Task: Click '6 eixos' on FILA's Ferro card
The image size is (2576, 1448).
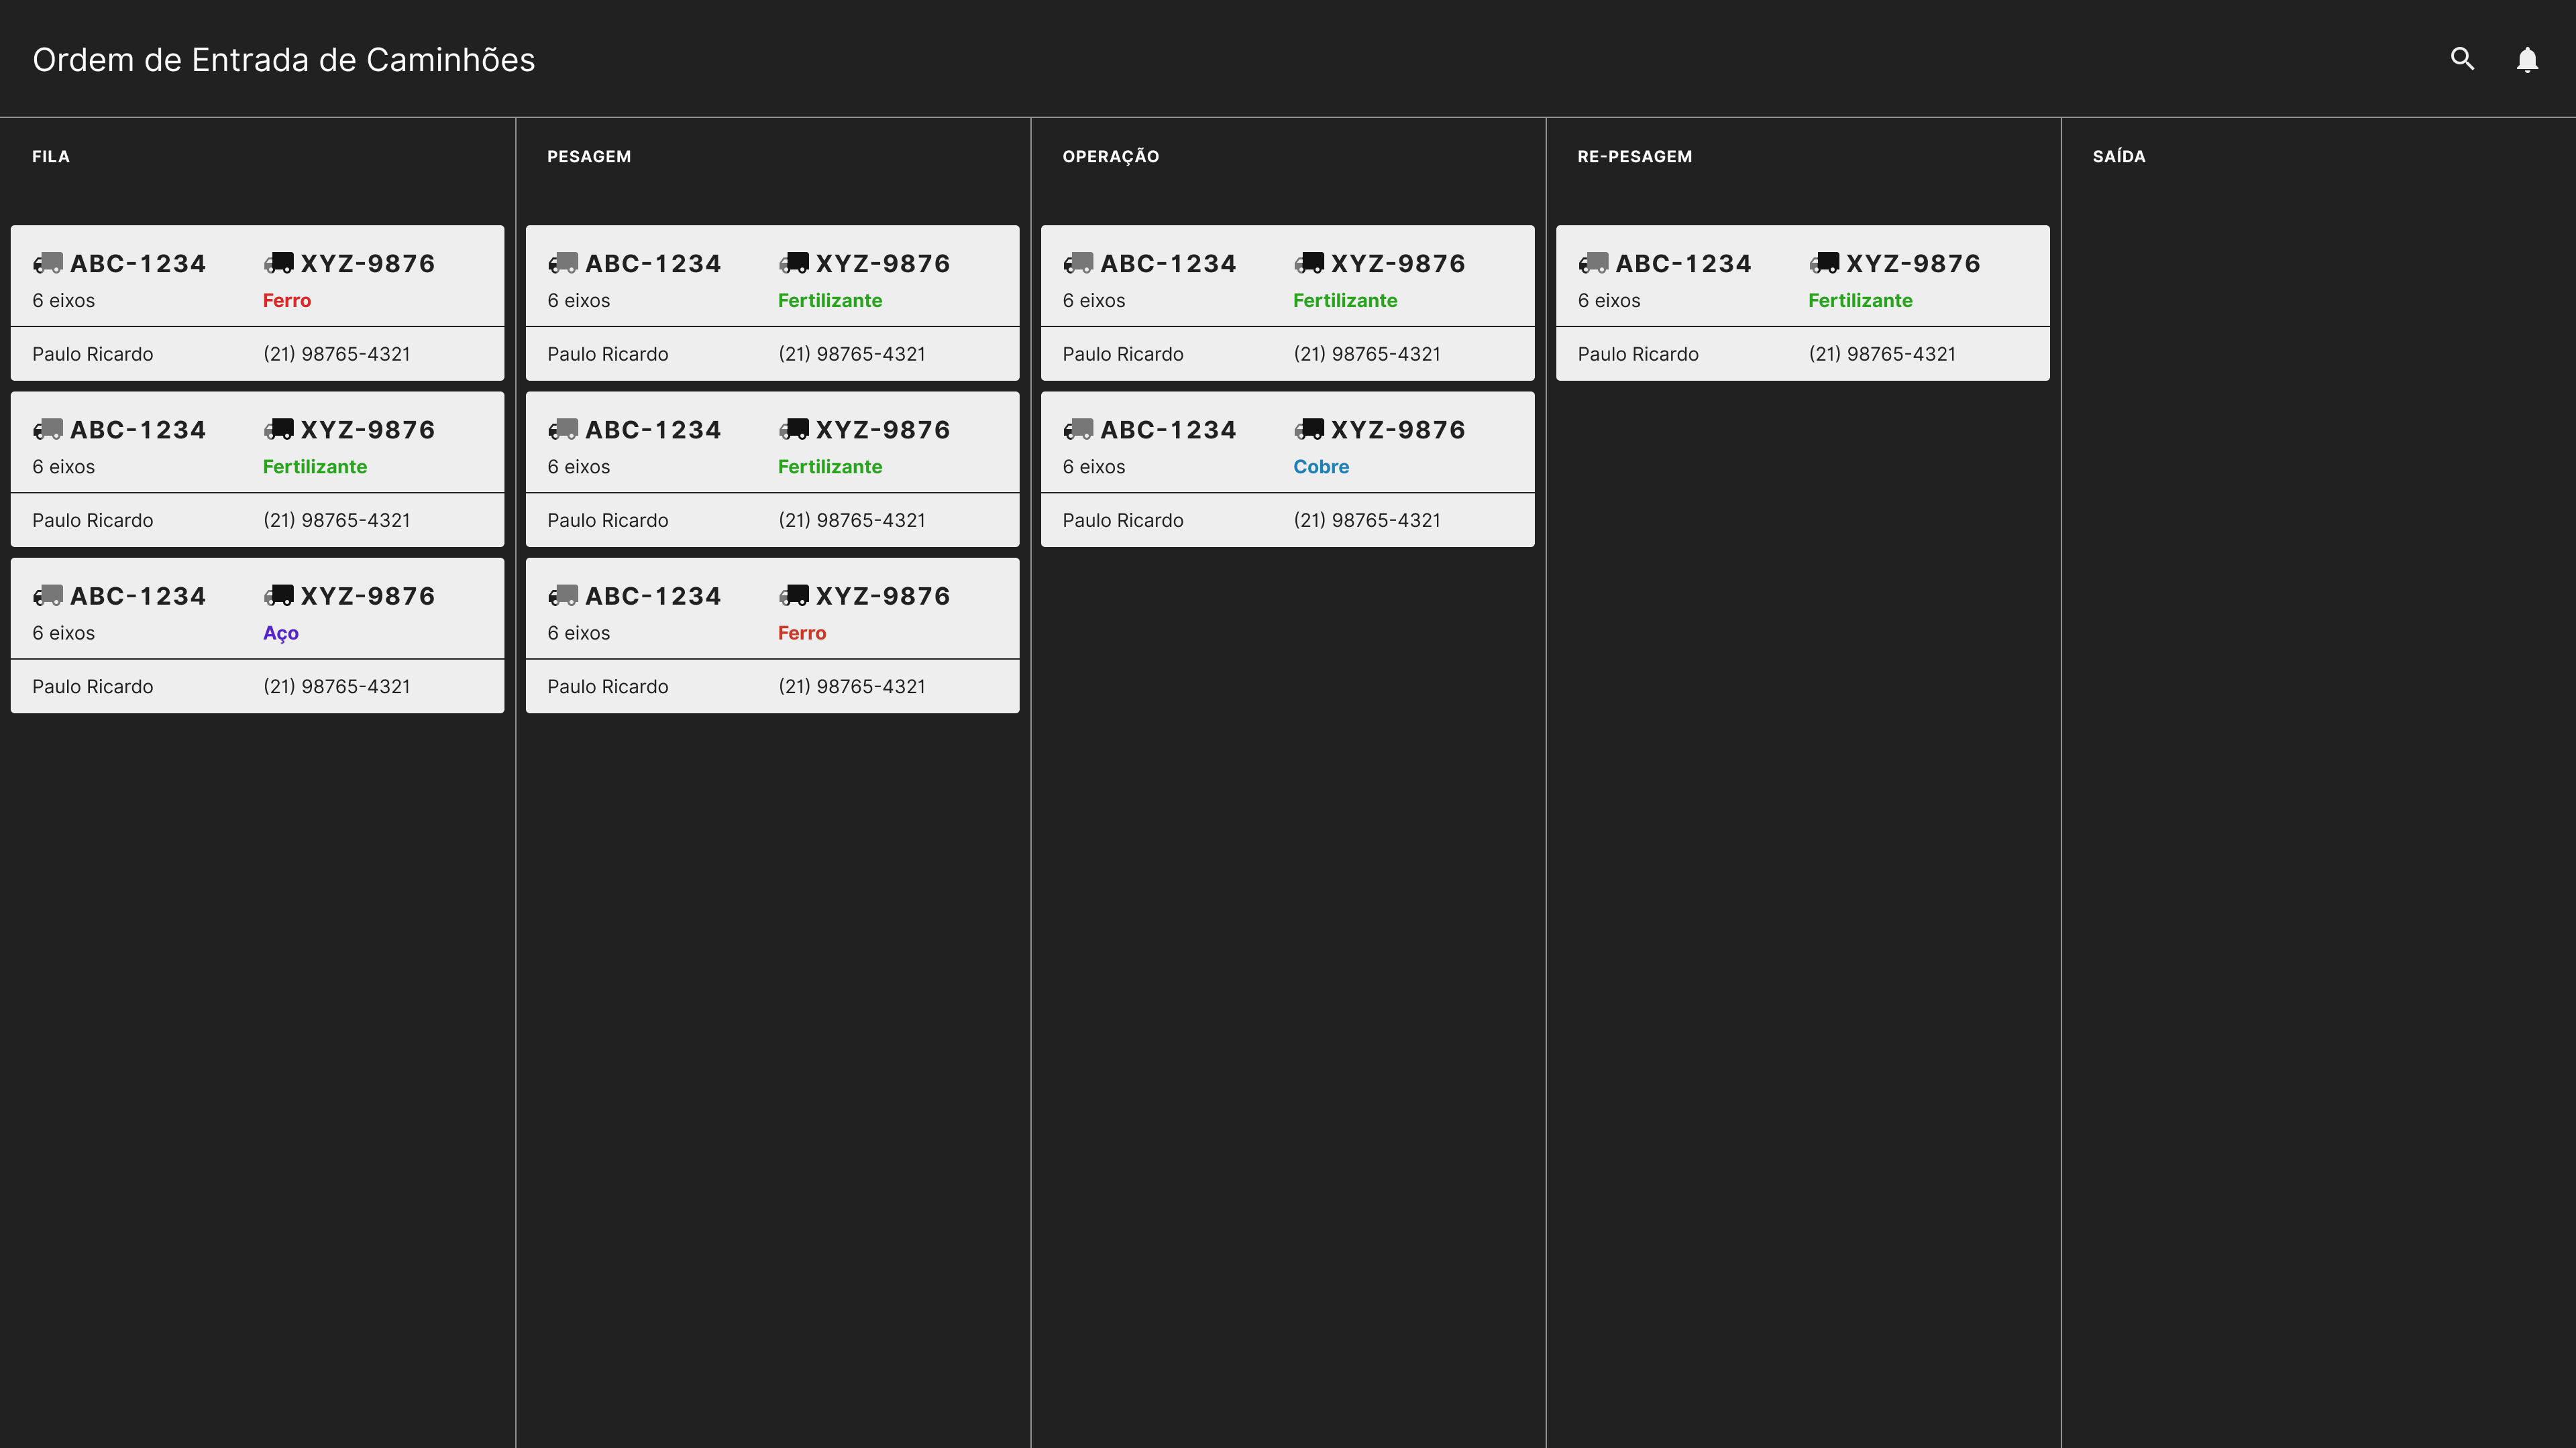Action: (x=64, y=300)
